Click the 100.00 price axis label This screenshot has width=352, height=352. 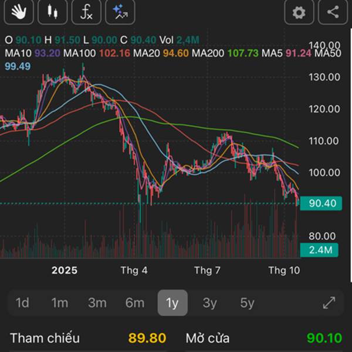click(324, 172)
